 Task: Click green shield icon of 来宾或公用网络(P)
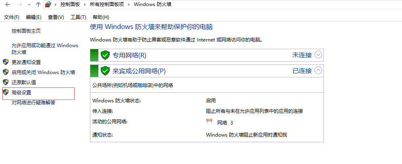click(105, 71)
